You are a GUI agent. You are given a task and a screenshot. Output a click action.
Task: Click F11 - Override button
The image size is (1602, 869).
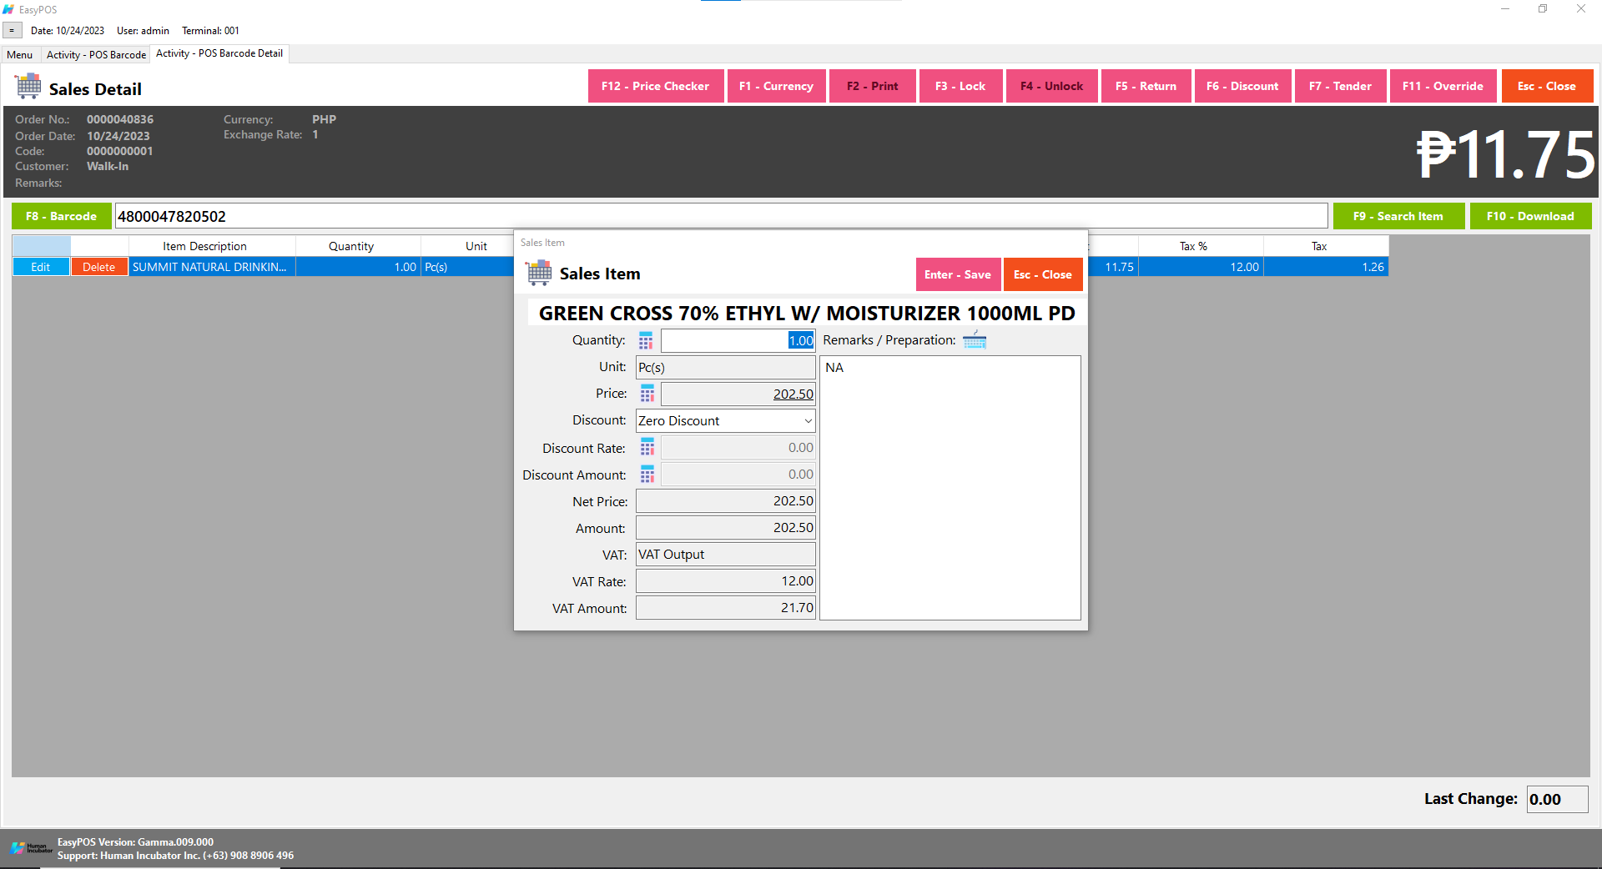(1443, 86)
